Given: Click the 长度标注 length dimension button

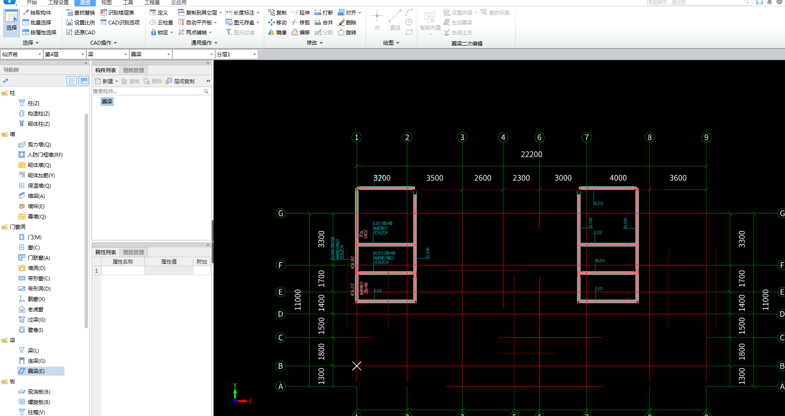Looking at the screenshot, I should 242,12.
